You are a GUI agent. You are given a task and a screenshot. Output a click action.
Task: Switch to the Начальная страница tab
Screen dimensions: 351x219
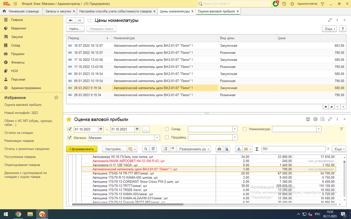[21, 11]
